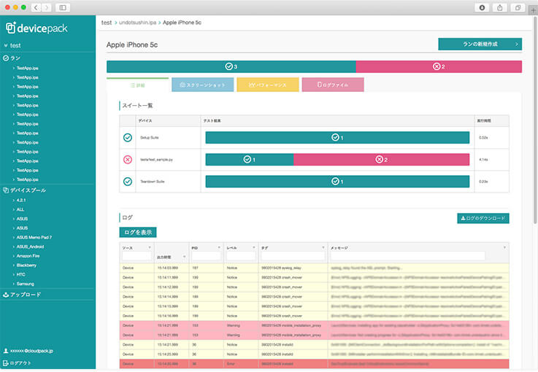Viewport: 538px width, 372px height.
Task: Click the デバイスプール sidebar icon
Action: [6, 190]
